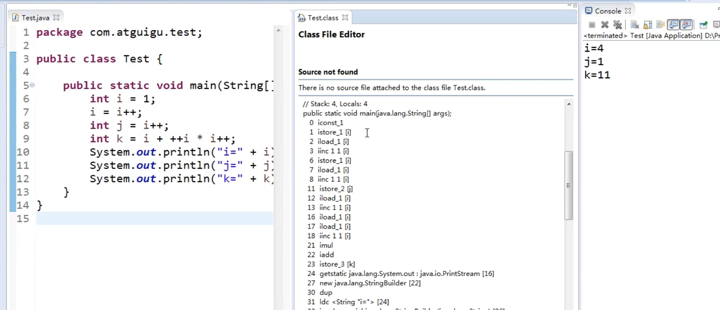Click console output line 'k=11'

[597, 75]
